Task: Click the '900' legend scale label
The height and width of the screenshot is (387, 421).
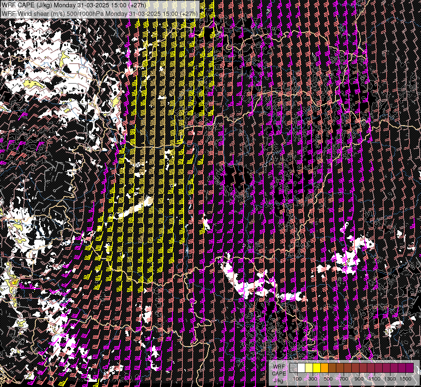Action: point(359,379)
